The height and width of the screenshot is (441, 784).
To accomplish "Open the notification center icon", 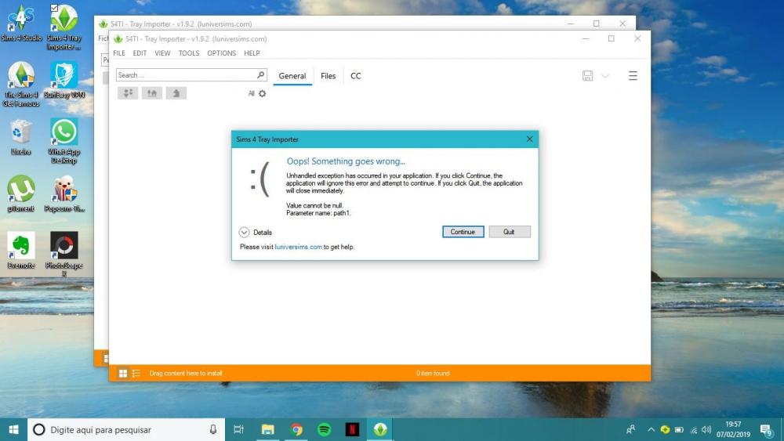I will 767,429.
